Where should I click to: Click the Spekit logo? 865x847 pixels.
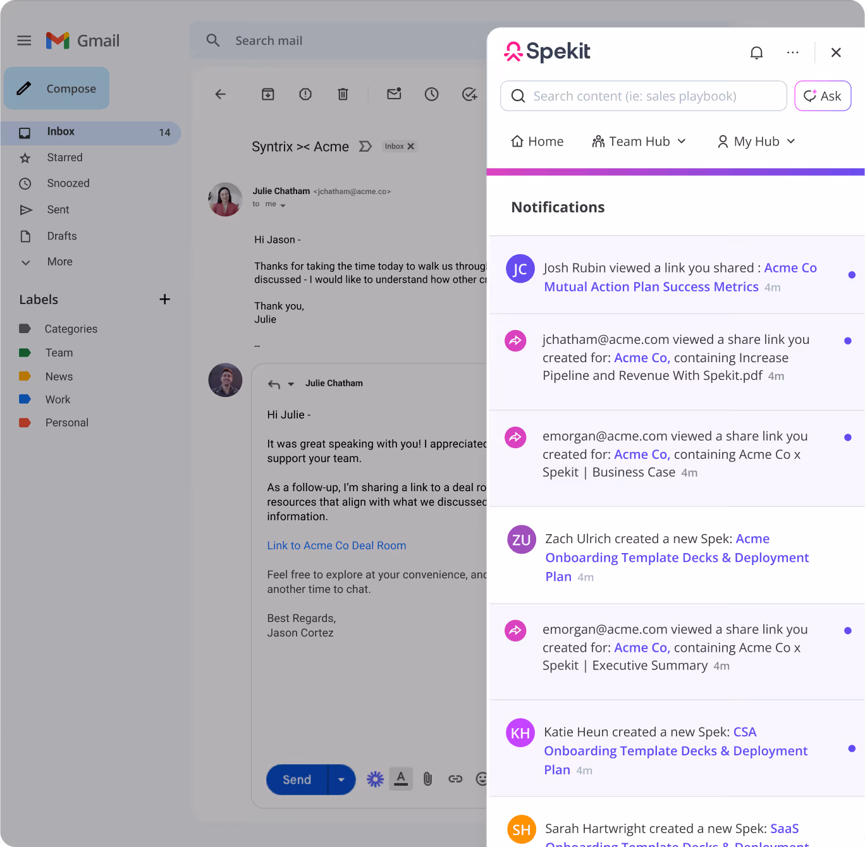click(x=547, y=52)
